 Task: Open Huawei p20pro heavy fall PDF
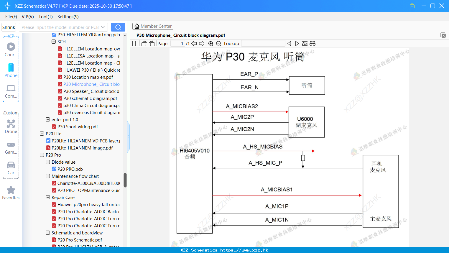86,205
